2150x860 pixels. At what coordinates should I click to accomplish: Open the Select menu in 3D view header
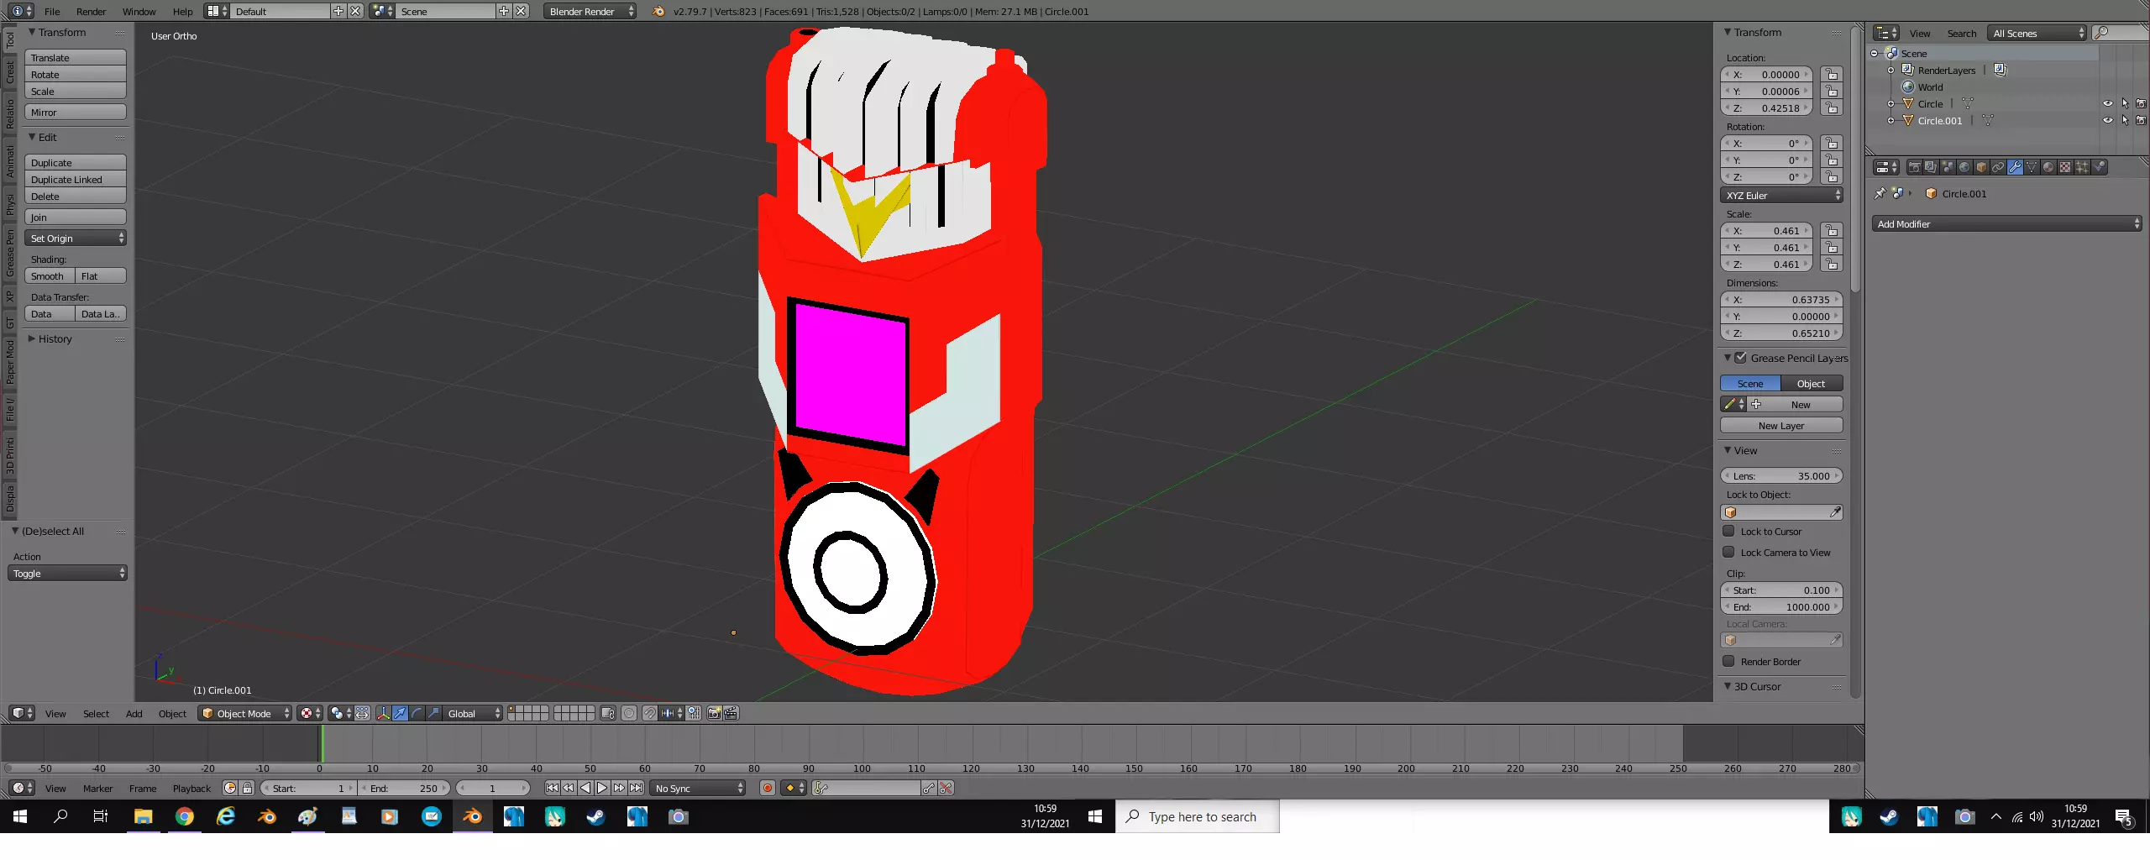[x=96, y=714]
